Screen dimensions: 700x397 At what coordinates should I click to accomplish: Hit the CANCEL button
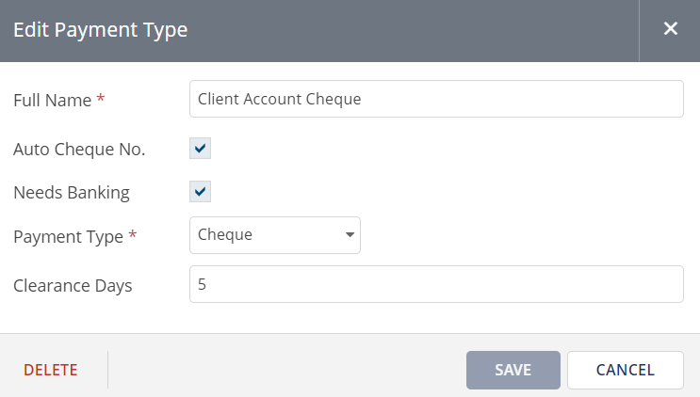[625, 370]
